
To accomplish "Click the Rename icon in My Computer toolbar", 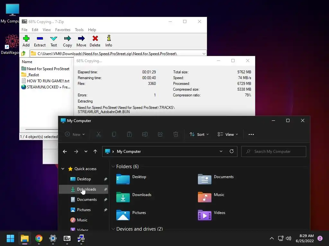I will point(145,134).
